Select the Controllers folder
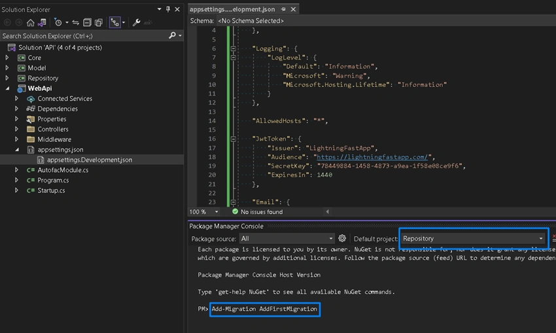 (x=53, y=129)
